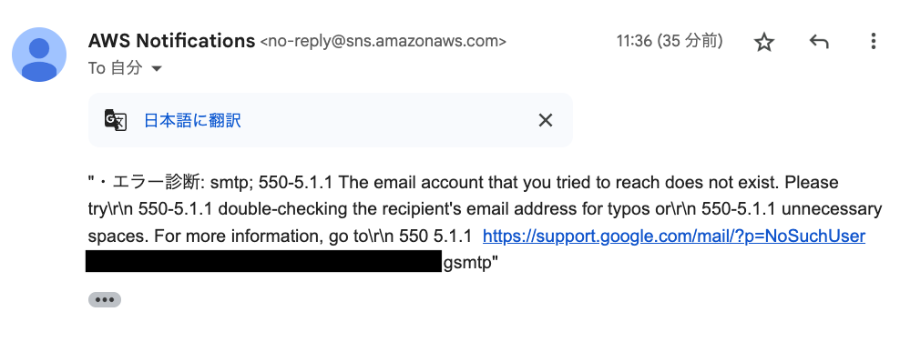
Task: Translate message via 日本語に翻訳 link
Action: pos(192,120)
